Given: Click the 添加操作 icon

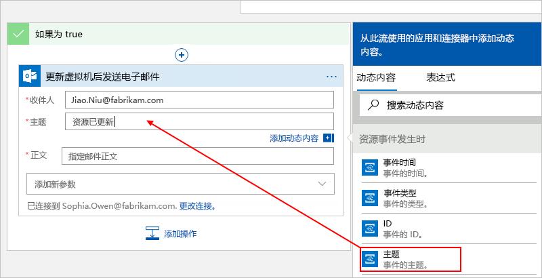Looking at the screenshot, I should pyautogui.click(x=152, y=233).
